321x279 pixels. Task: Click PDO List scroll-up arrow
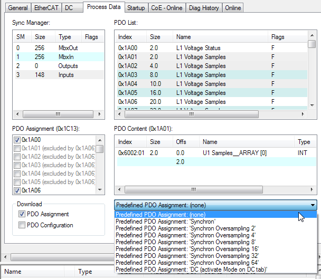pyautogui.click(x=312, y=35)
